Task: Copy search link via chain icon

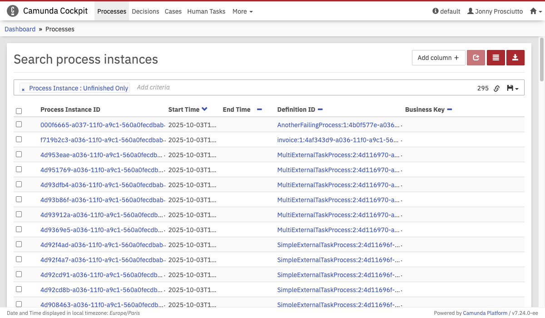Action: click(497, 89)
